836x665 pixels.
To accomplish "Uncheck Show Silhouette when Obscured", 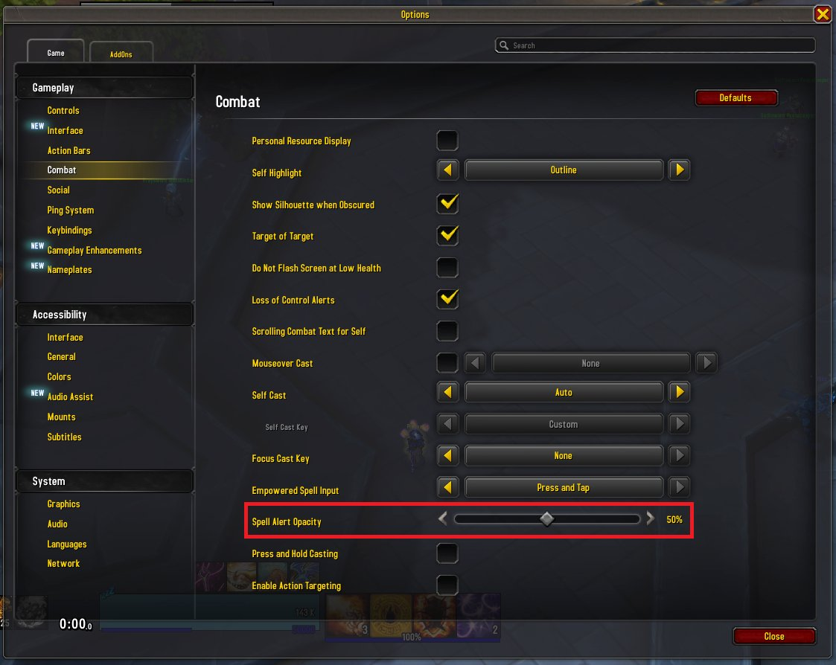I will click(447, 204).
